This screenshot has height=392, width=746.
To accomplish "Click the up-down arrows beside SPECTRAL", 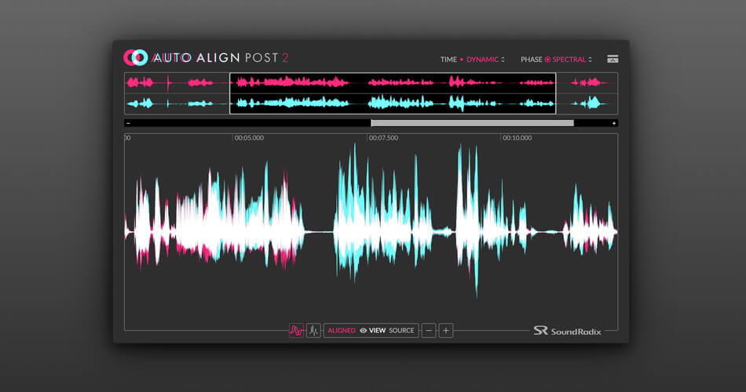I will click(590, 60).
